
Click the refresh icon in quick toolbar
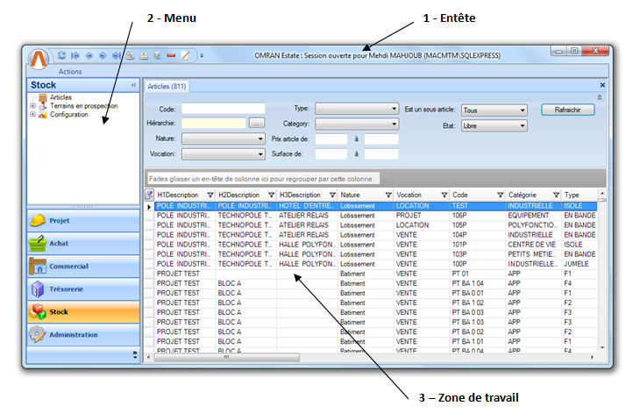coord(62,54)
